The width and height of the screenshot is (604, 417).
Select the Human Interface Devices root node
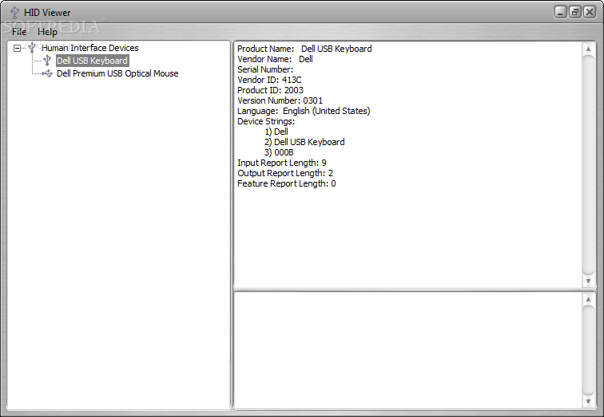[89, 48]
